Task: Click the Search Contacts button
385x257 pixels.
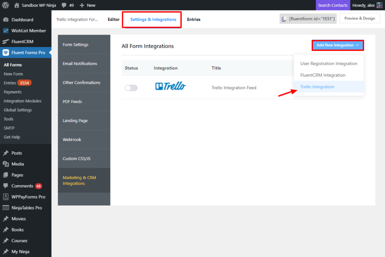Action: [333, 5]
